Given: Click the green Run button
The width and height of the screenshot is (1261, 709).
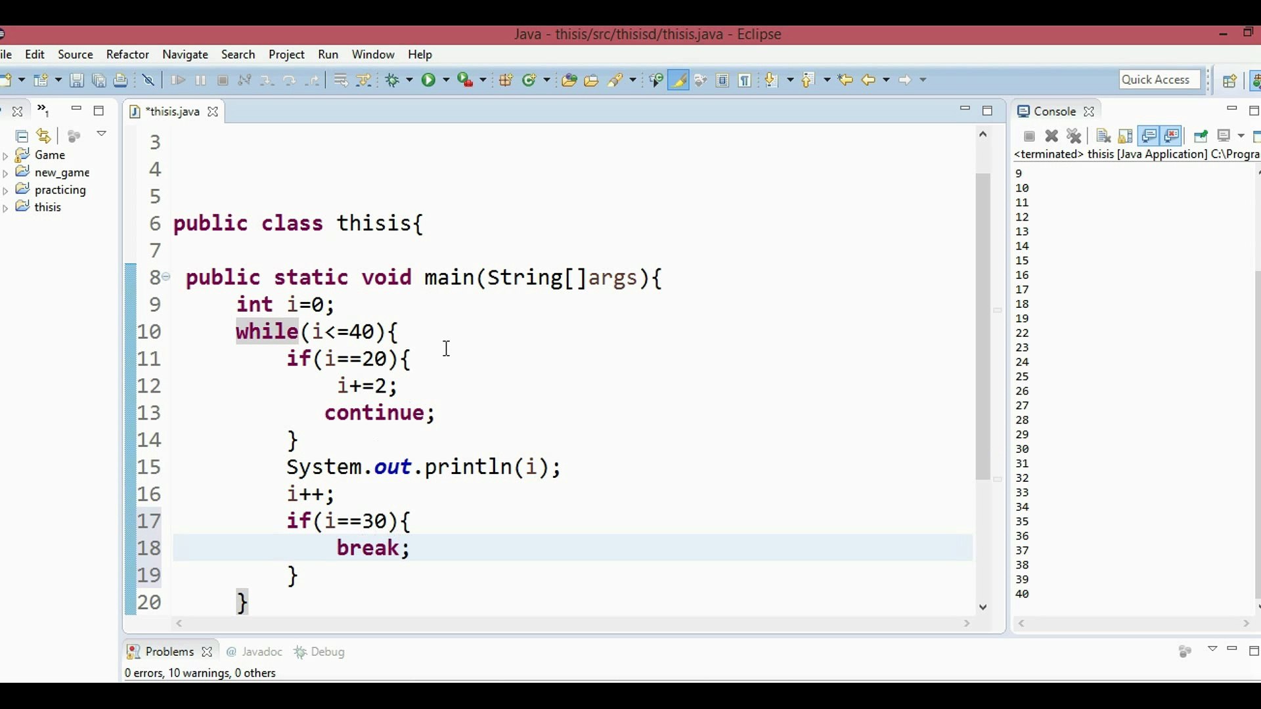Looking at the screenshot, I should coord(428,80).
